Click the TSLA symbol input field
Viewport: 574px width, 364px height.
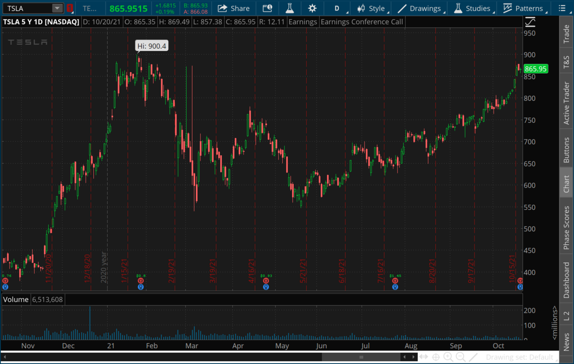[27, 8]
